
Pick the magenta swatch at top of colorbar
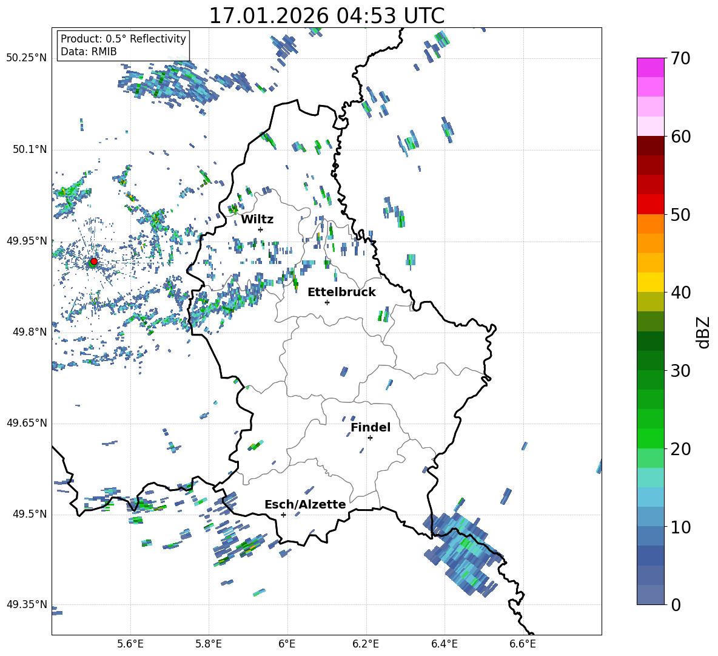pyautogui.click(x=650, y=67)
